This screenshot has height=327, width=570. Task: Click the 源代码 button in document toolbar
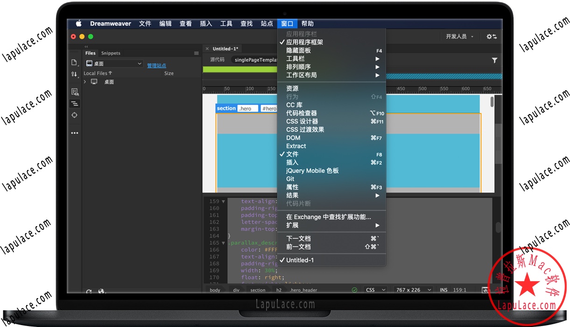[x=217, y=60]
